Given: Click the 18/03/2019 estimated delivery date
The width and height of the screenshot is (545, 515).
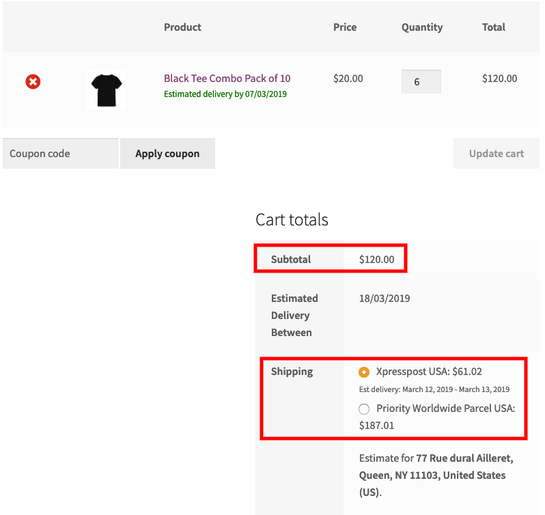Looking at the screenshot, I should tap(385, 298).
